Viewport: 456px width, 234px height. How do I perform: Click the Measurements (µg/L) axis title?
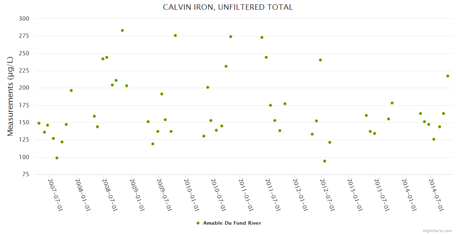click(x=11, y=96)
